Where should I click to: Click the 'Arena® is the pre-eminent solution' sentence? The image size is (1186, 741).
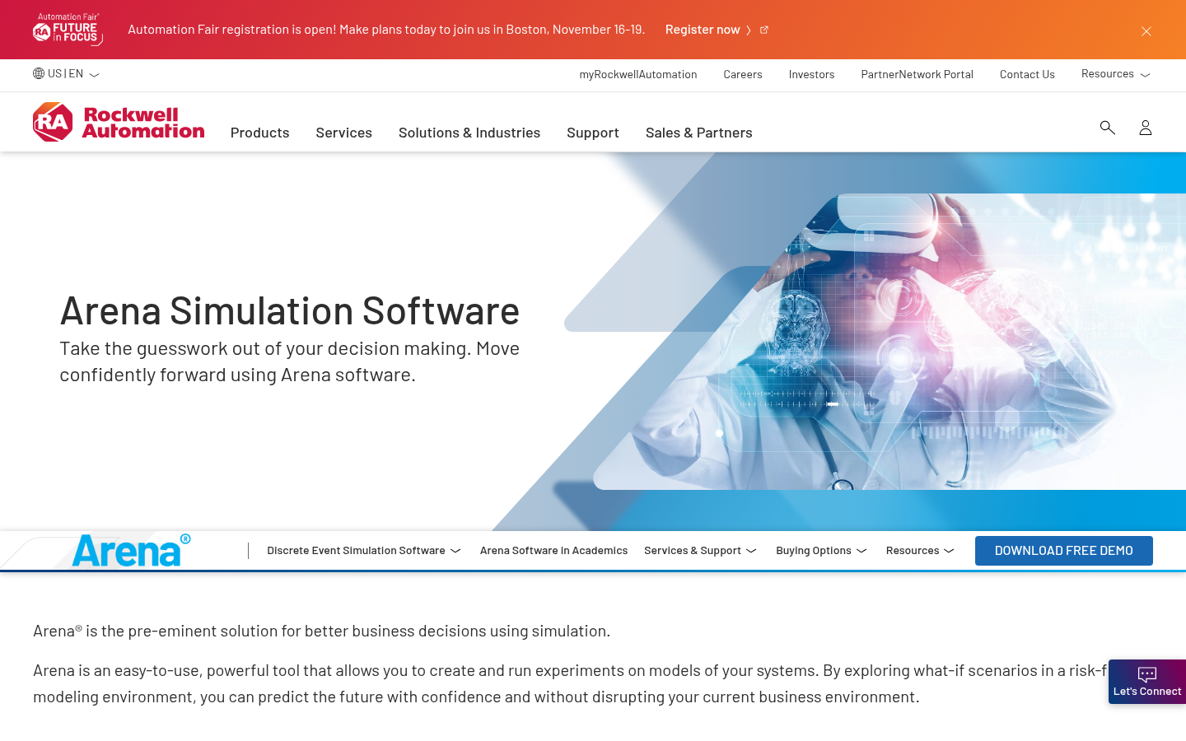click(x=322, y=631)
